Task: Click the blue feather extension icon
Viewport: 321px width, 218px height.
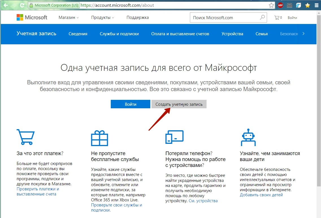Action: tap(298, 5)
